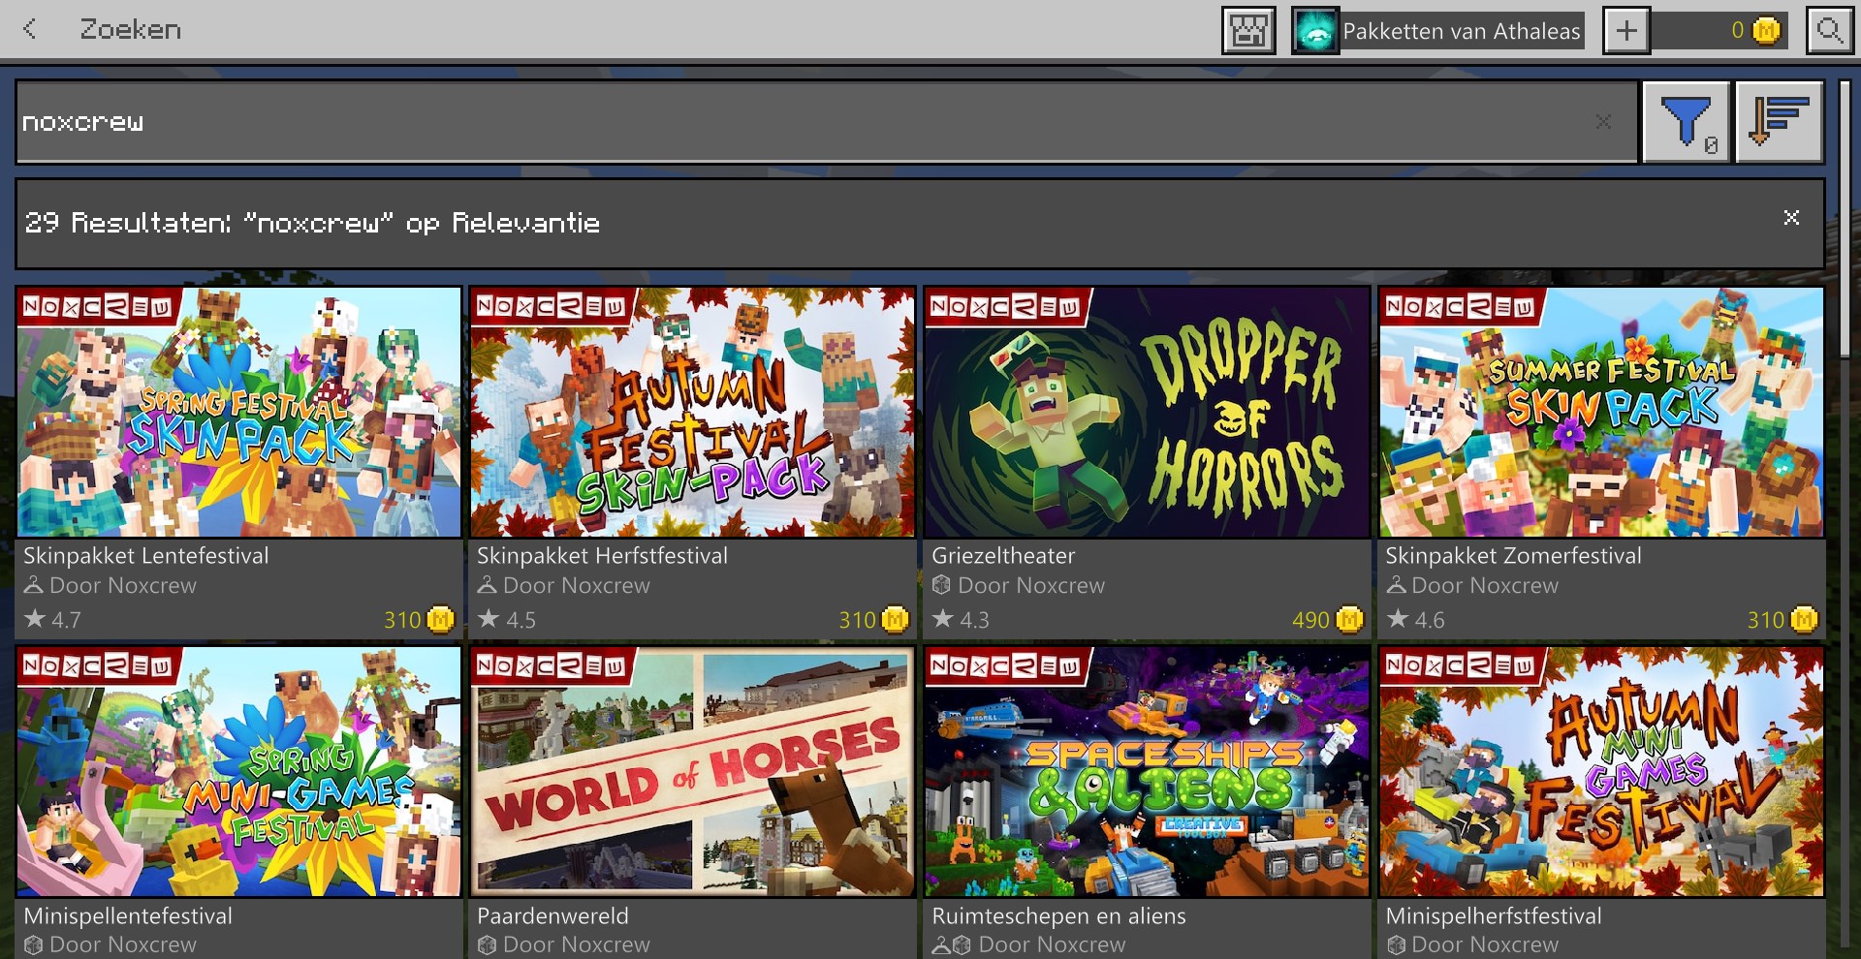
Task: Click the 490 coin price of Griezeltheater
Action: click(1326, 620)
